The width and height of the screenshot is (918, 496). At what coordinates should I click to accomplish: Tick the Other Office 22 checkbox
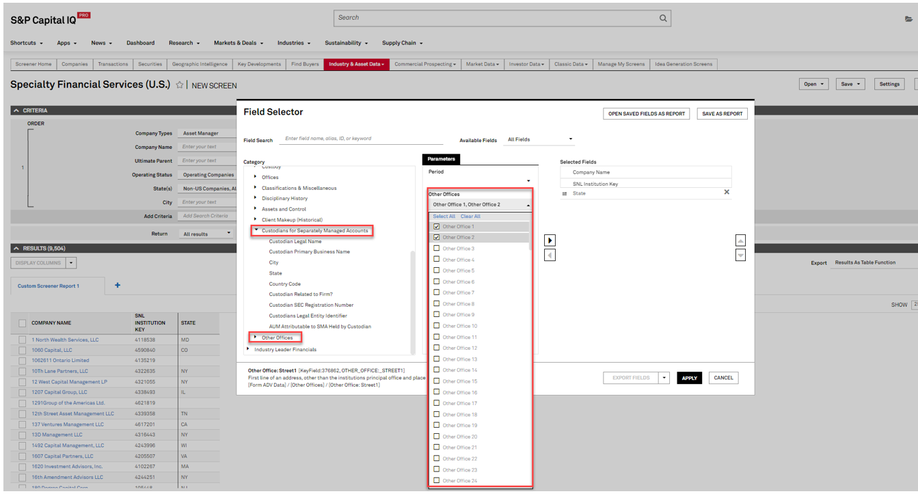(437, 458)
